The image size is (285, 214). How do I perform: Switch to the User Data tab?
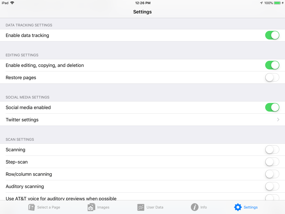click(150, 207)
